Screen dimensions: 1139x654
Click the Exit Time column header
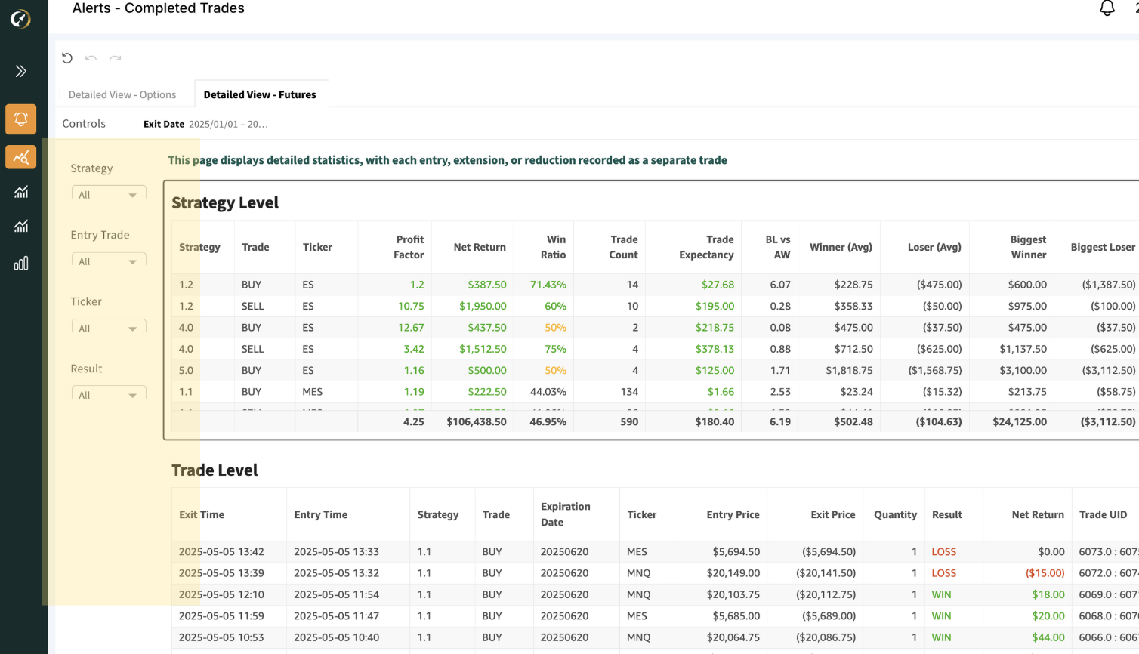(202, 514)
